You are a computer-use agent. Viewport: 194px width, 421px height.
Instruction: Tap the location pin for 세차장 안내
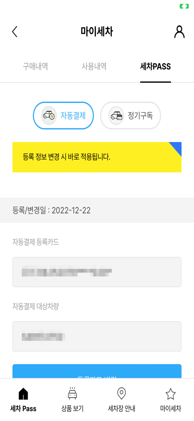click(121, 395)
